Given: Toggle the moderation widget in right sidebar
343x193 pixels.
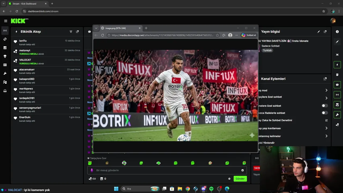Looking at the screenshot, I should coord(337,105).
